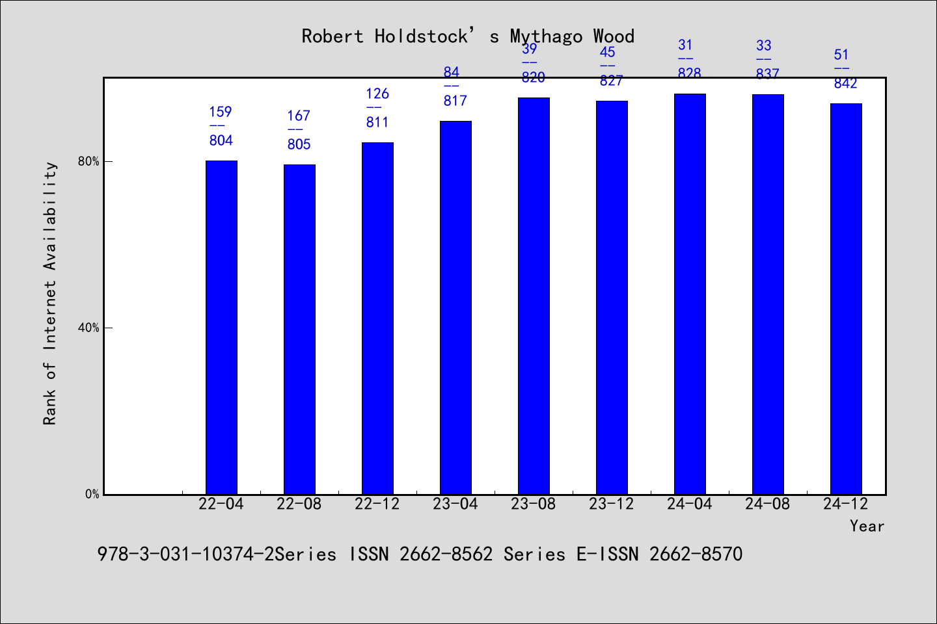Click the 80% y-axis tick label
The height and width of the screenshot is (624, 937).
pos(88,161)
